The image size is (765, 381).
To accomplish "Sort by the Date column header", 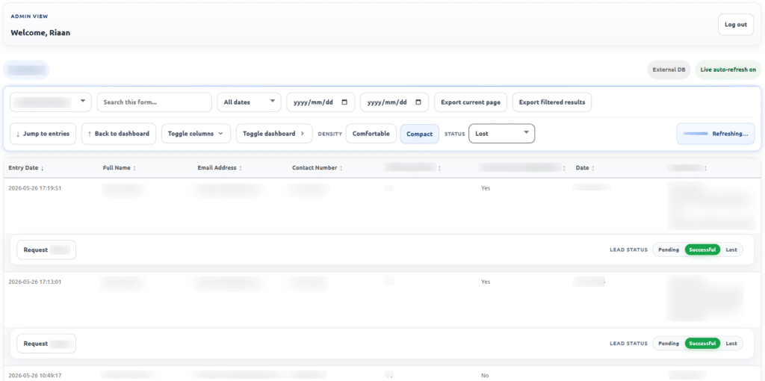I will (x=585, y=168).
